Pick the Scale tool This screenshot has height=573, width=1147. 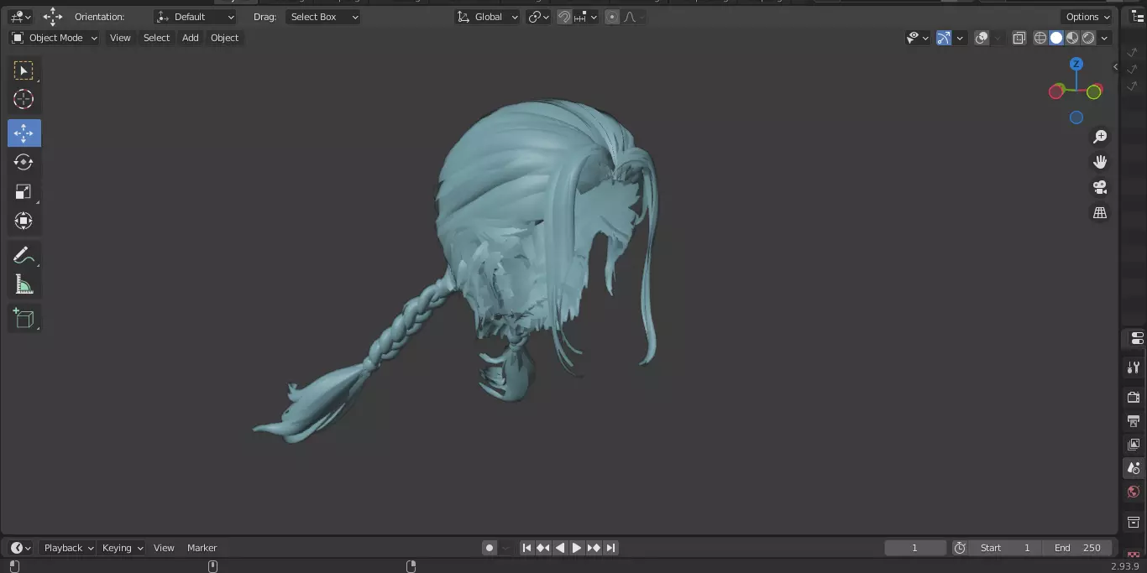tap(24, 191)
